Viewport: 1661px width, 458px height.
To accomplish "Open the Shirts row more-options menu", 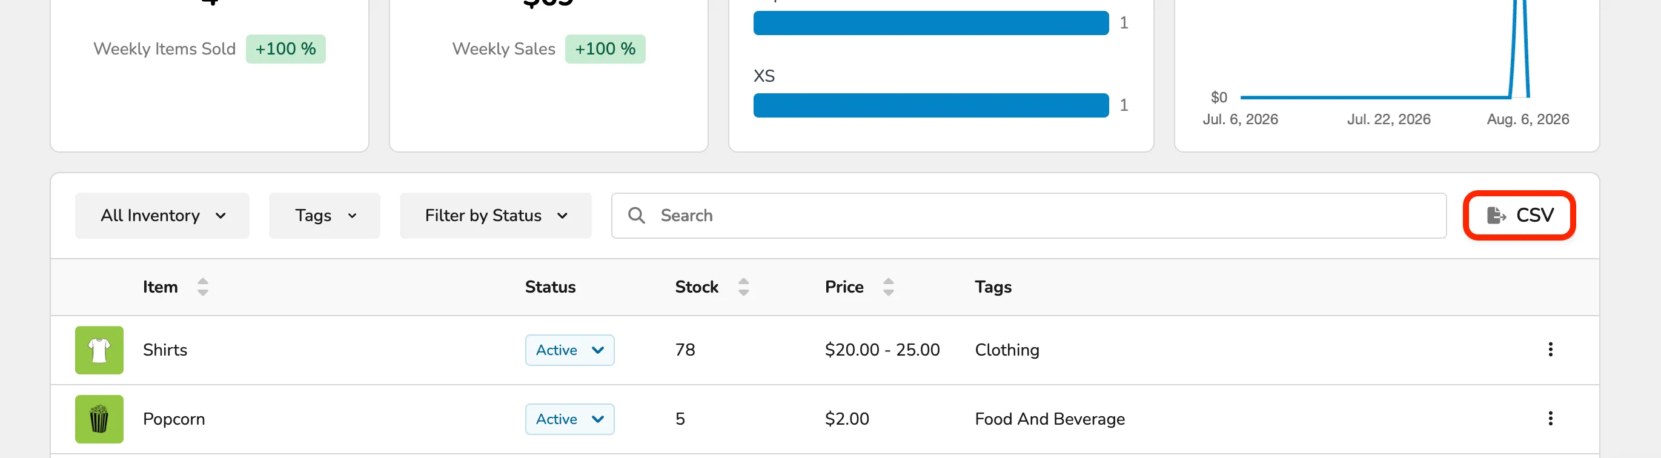I will coord(1550,350).
